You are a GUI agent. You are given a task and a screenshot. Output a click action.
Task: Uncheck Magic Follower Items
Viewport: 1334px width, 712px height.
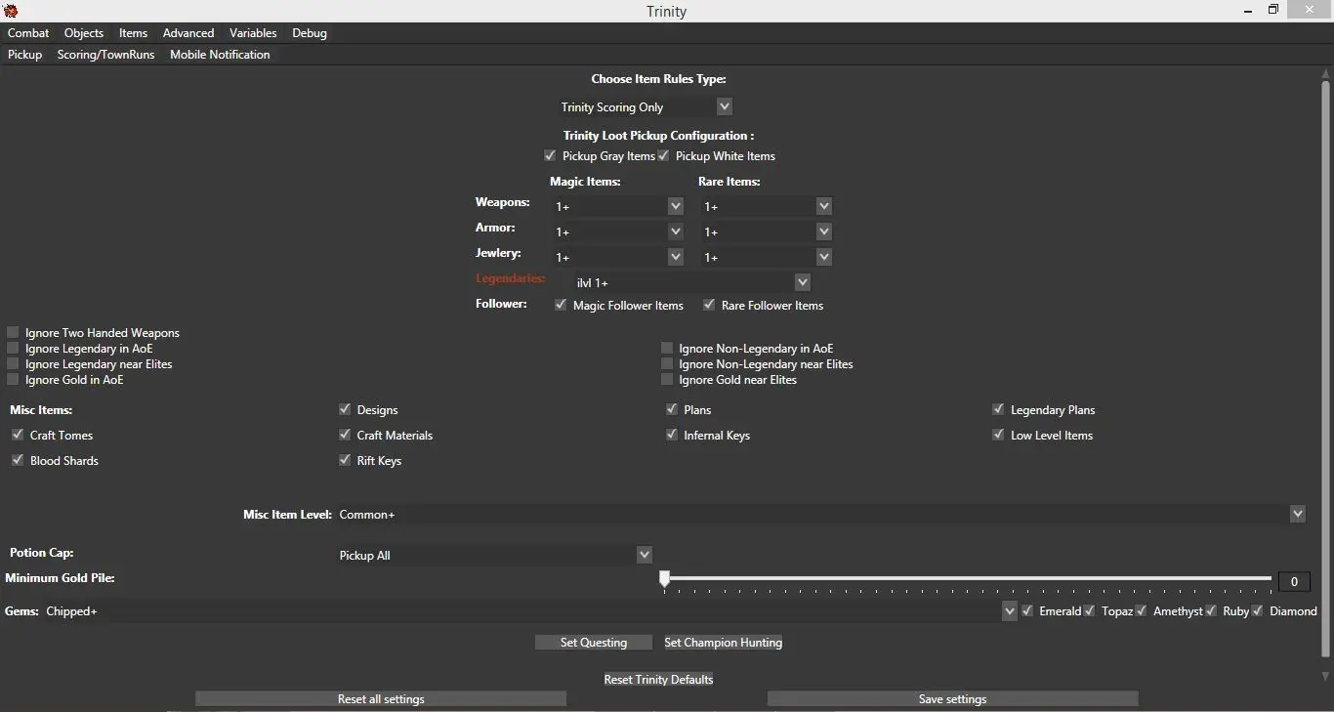tap(561, 305)
